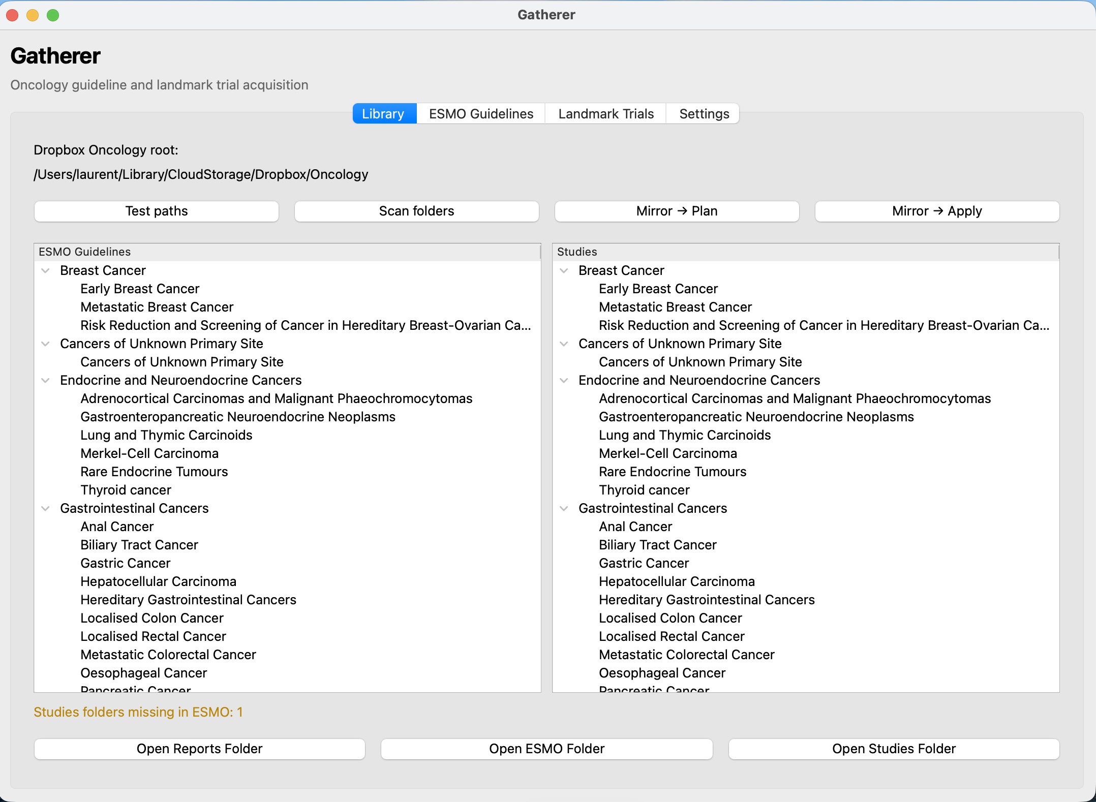Viewport: 1096px width, 802px height.
Task: Select Merkel-Cell Carcinoma in Studies
Action: [x=806, y=453]
